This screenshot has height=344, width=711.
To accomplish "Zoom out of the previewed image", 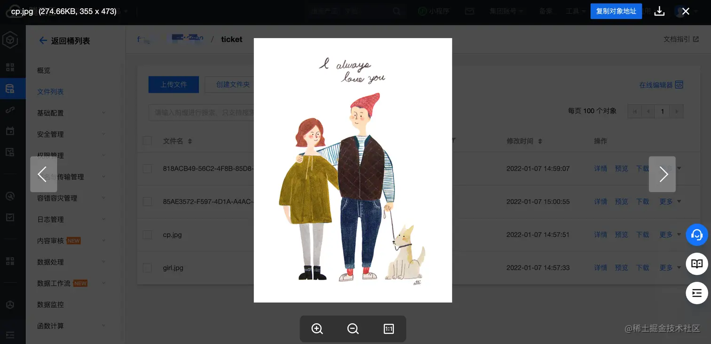I will (353, 329).
